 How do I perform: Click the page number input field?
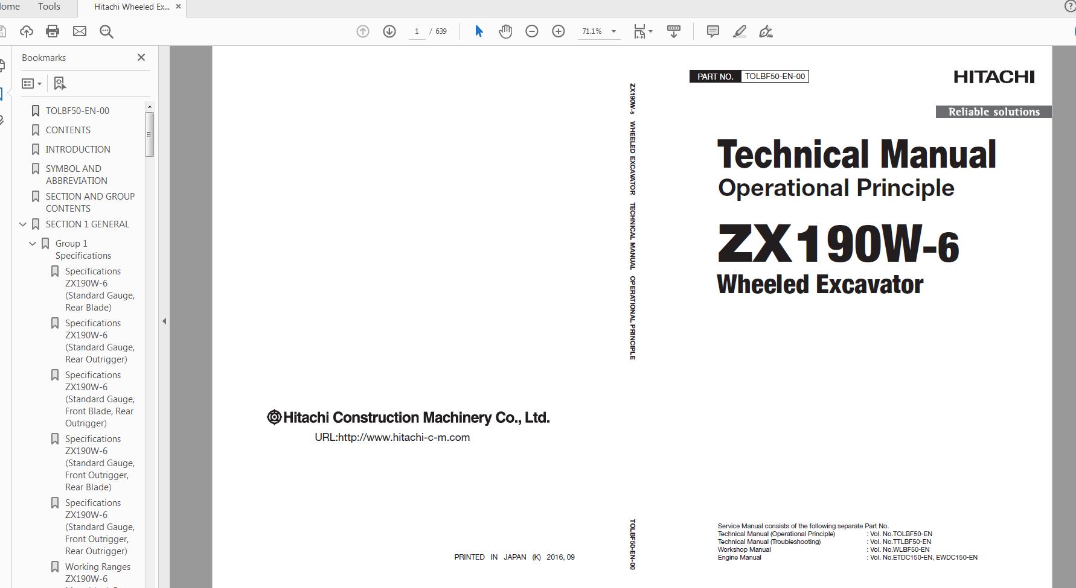tap(417, 31)
